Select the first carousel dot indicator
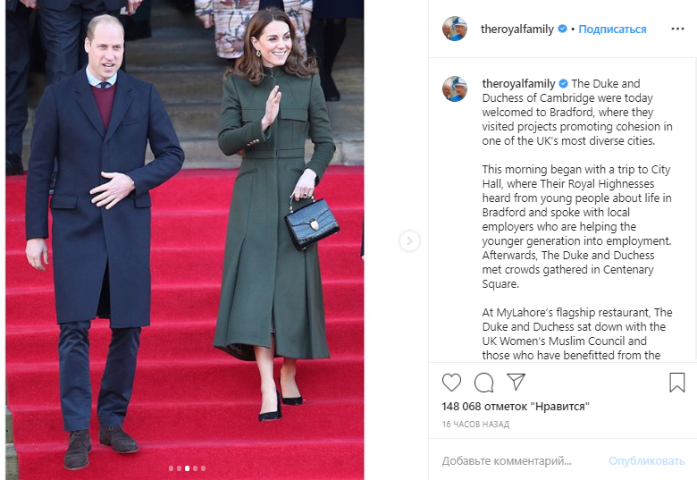Viewport: 697px width, 480px height. pyautogui.click(x=172, y=468)
